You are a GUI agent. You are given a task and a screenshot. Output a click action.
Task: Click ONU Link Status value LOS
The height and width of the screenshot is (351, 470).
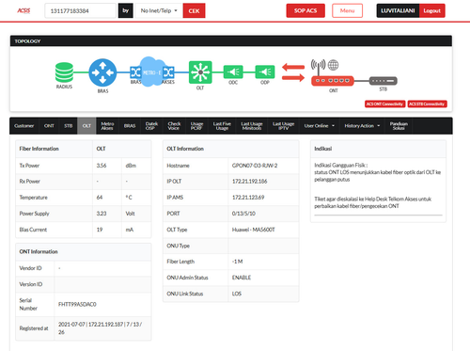point(237,294)
